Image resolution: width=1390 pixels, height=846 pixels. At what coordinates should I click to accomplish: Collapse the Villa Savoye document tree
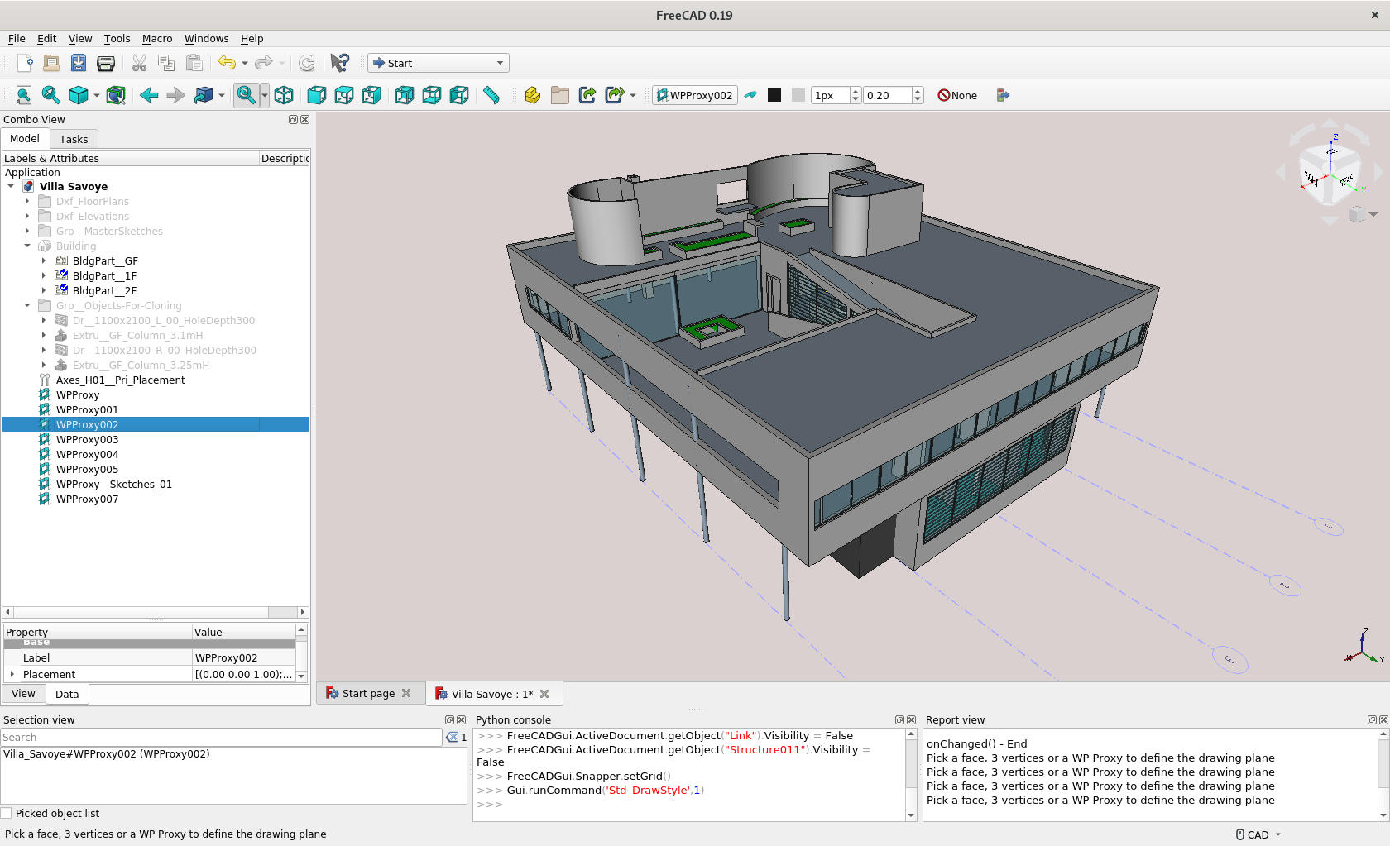pyautogui.click(x=11, y=186)
